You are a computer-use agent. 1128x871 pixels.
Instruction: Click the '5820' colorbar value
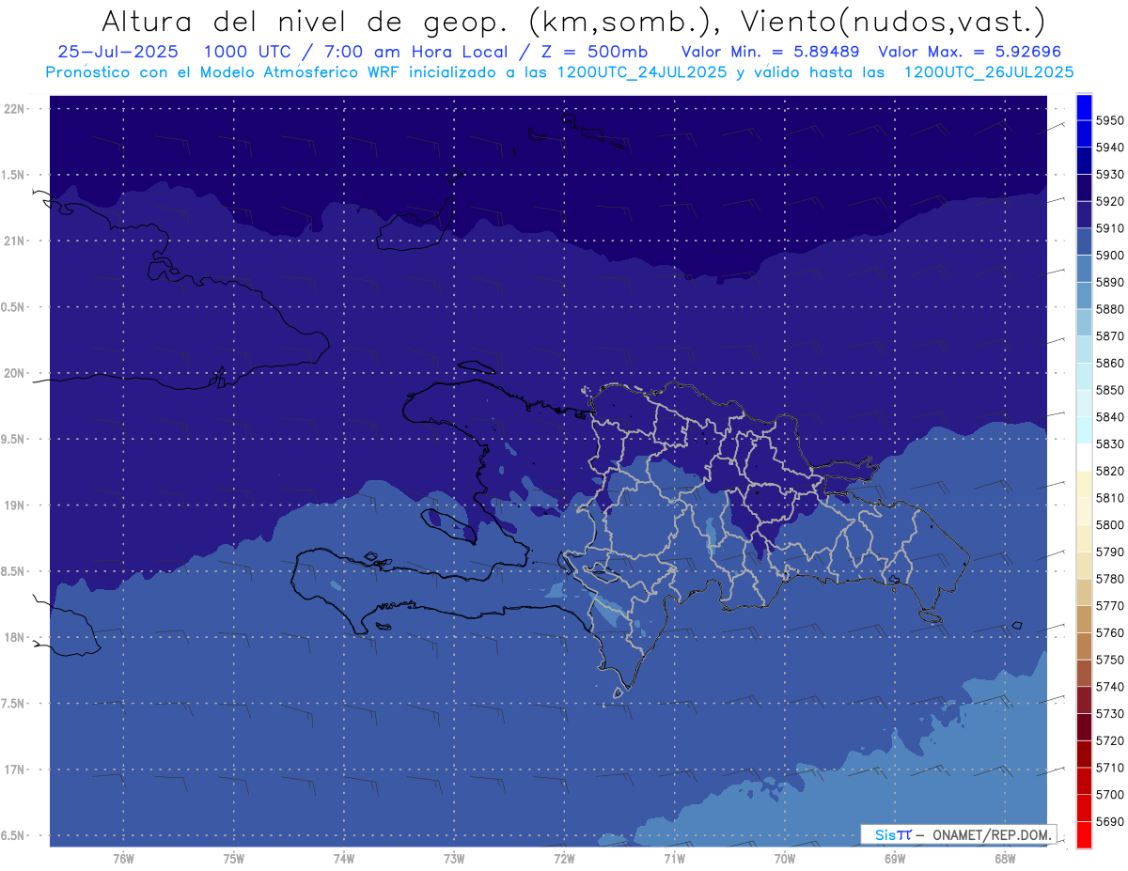[x=1109, y=471]
